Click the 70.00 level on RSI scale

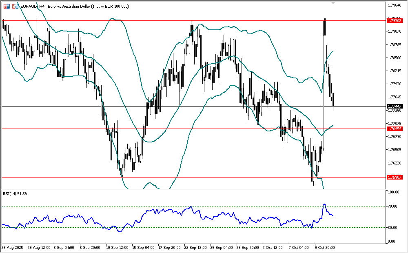tap(393, 206)
